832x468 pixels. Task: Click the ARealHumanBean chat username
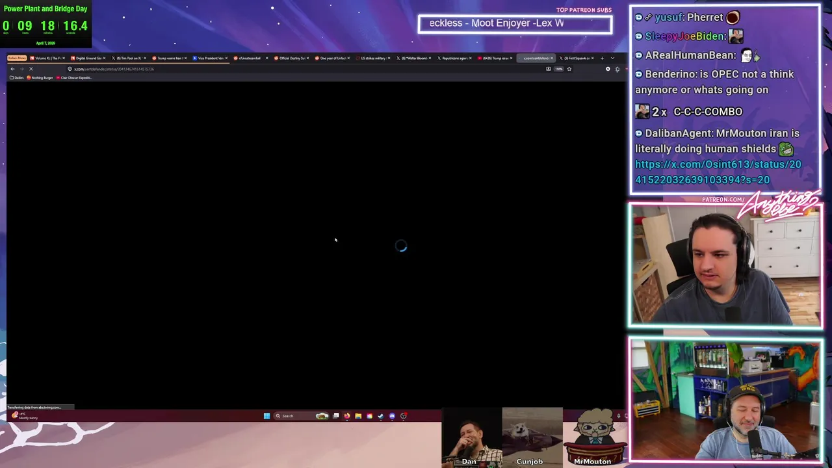690,55
